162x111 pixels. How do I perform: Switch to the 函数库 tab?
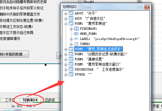pos(50,100)
